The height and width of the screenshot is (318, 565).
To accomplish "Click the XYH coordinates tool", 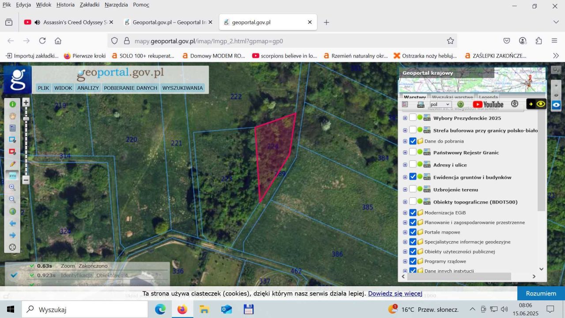I will point(12,176).
